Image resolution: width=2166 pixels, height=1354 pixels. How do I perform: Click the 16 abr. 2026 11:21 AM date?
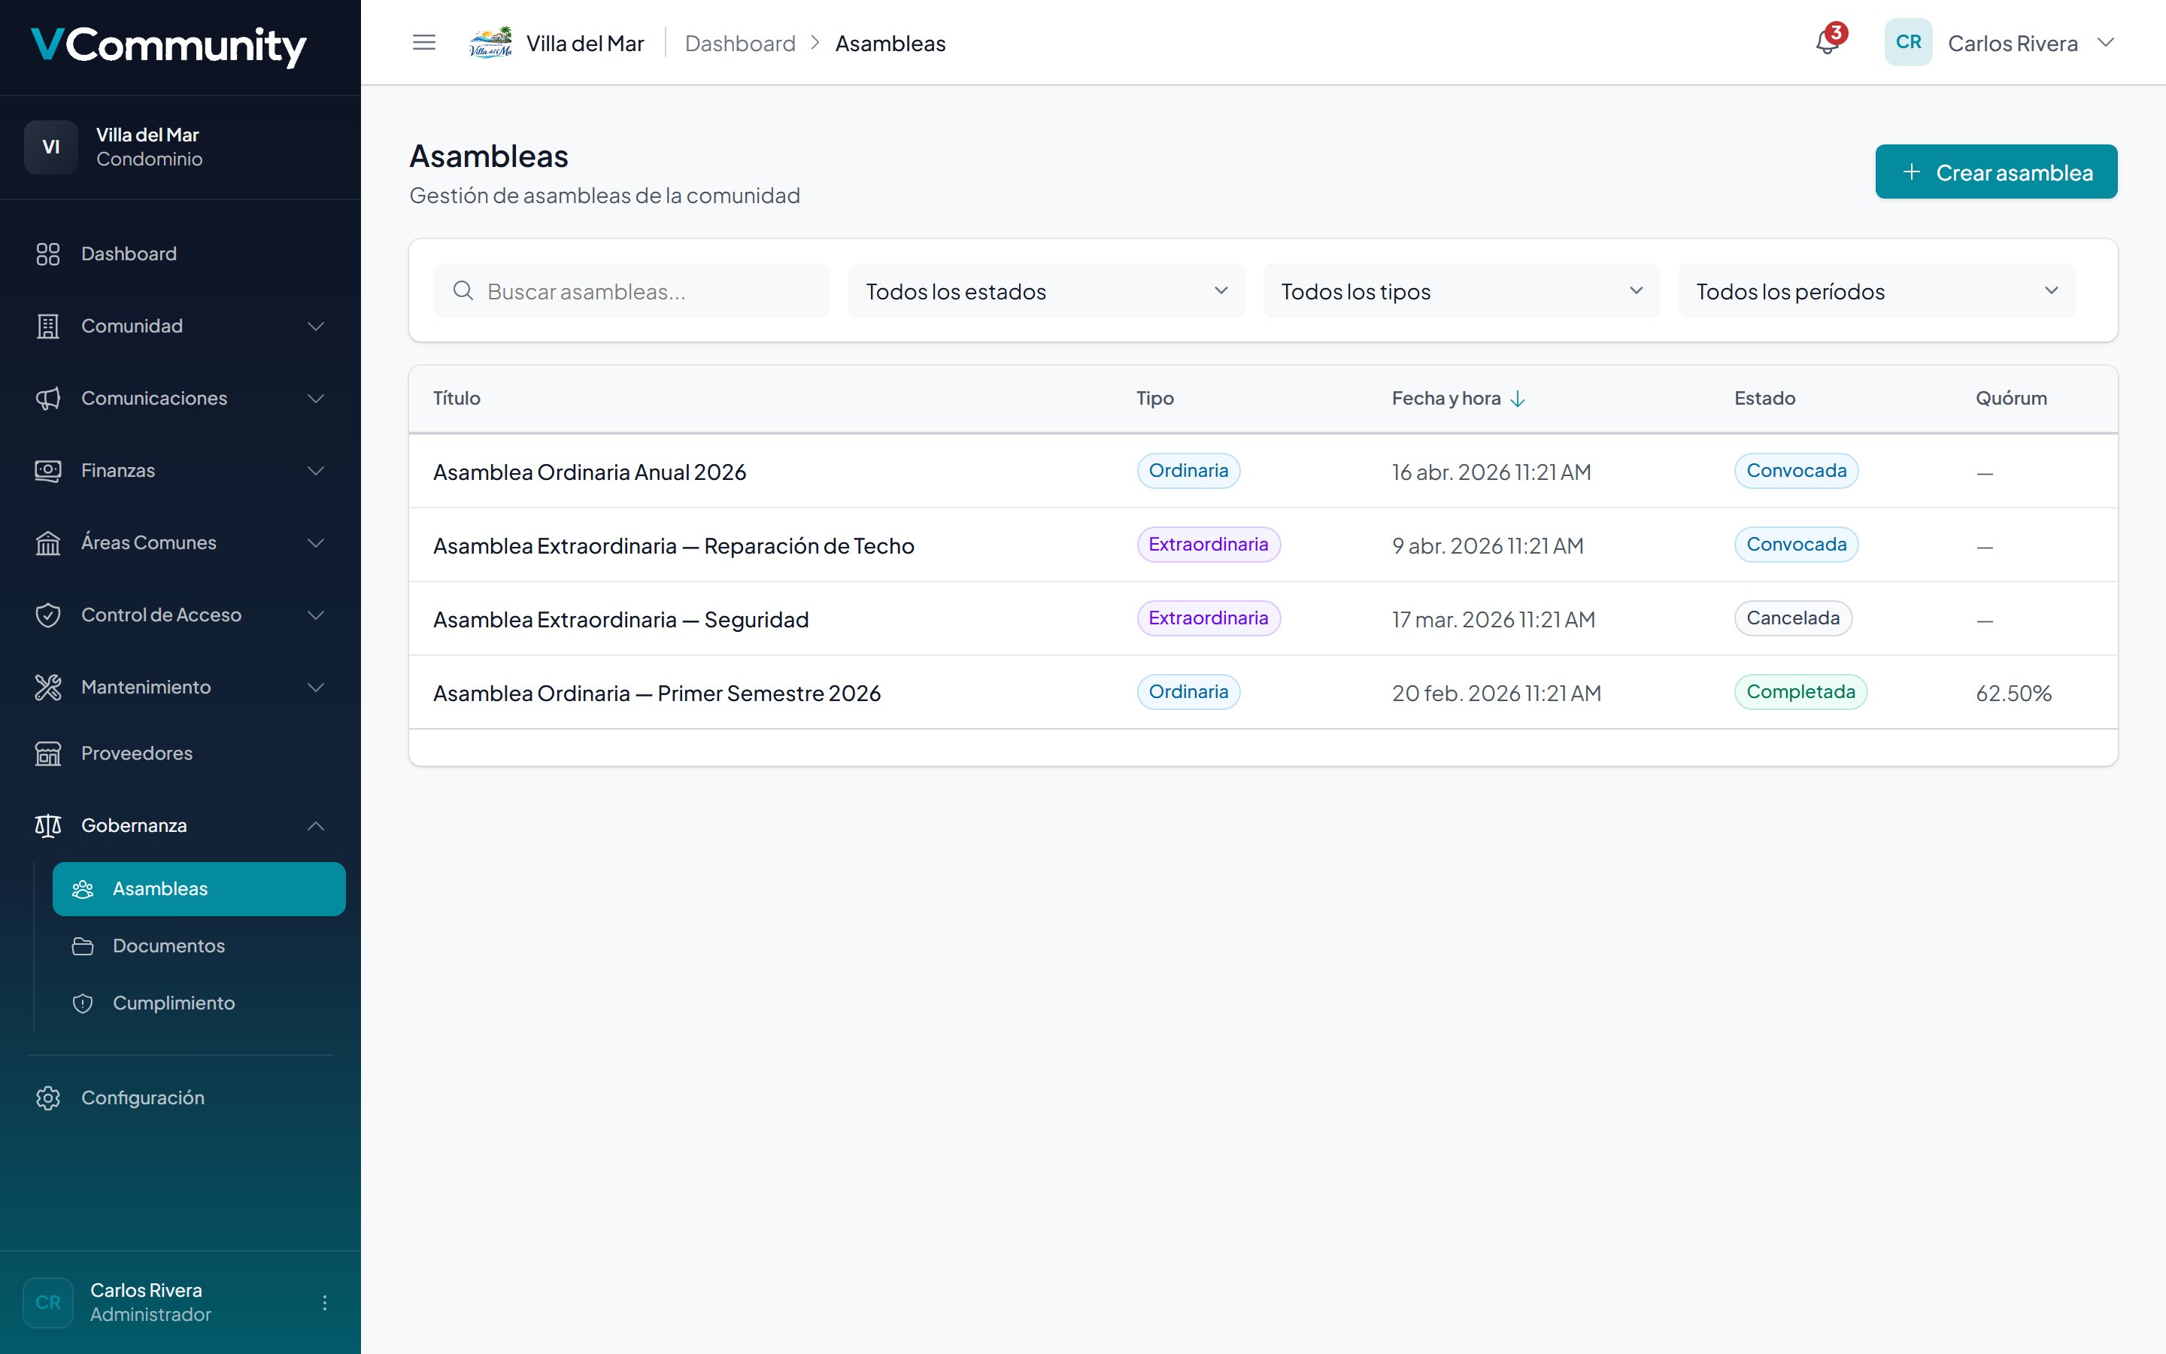1491,472
